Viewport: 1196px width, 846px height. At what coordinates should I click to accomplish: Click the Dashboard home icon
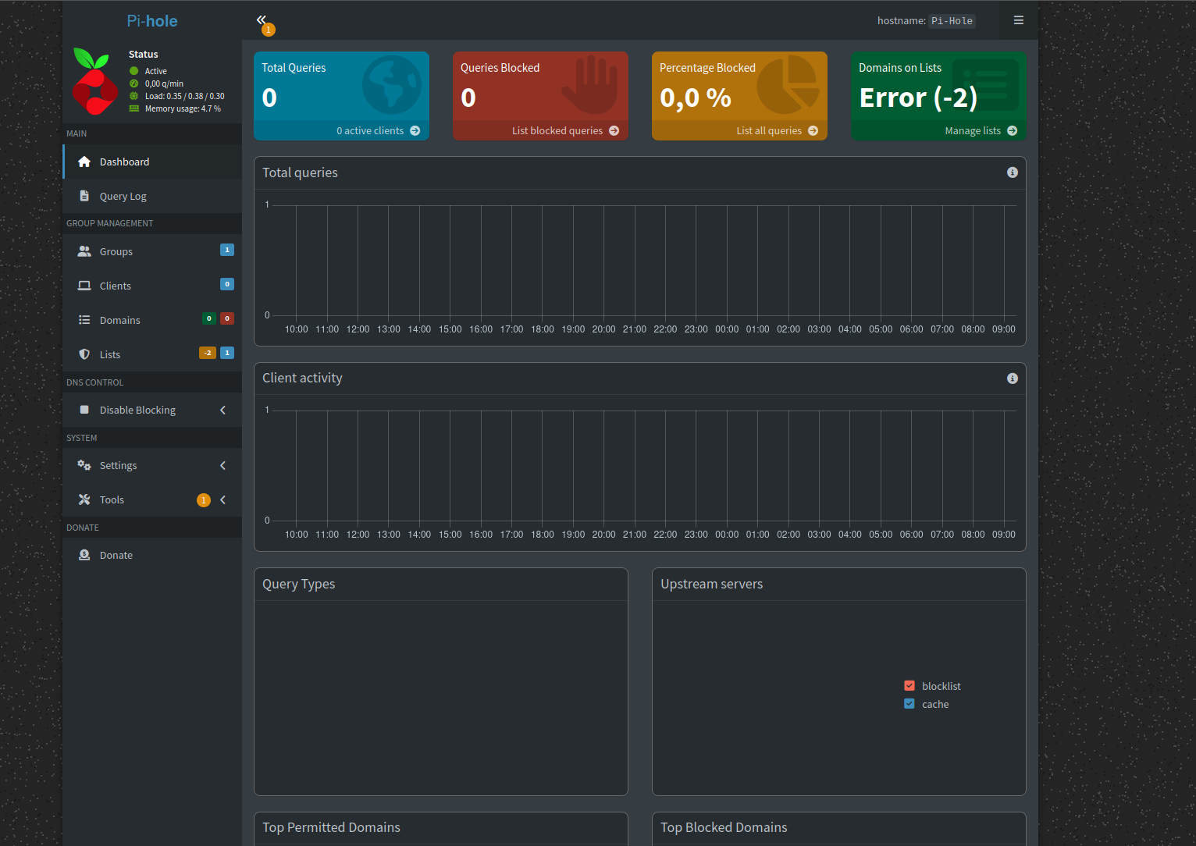(x=84, y=162)
